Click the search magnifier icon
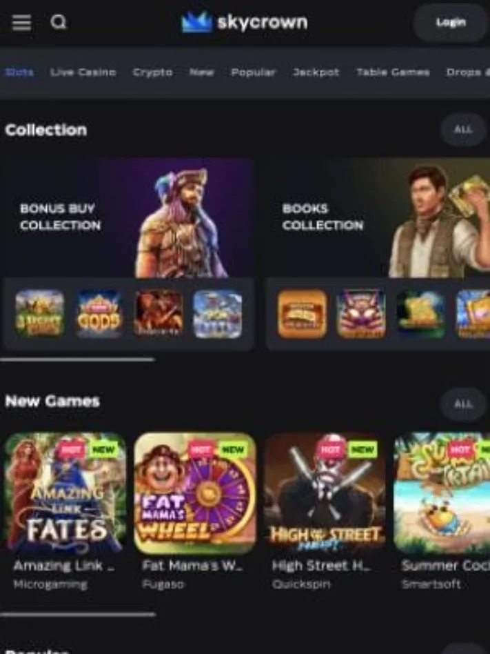Screen dimensions: 490x654 (59, 21)
